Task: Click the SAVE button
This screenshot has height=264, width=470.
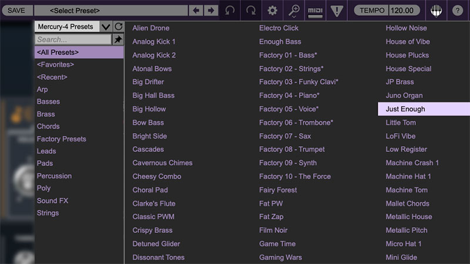Action: 16,11
